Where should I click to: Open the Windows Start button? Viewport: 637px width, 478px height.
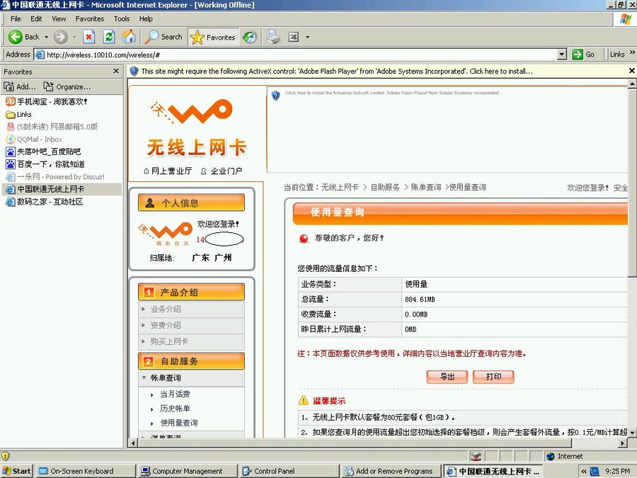tap(17, 471)
